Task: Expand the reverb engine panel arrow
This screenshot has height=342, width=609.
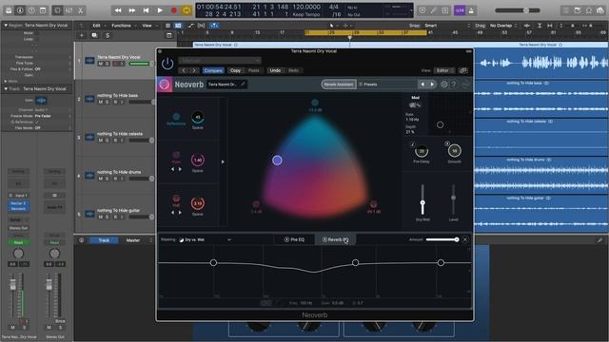Action: coord(223,161)
